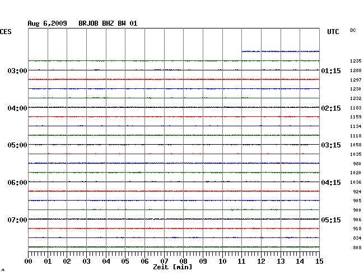This screenshot has height=276, width=364.
Task: Select the "DC" column header
Action: (x=353, y=30)
